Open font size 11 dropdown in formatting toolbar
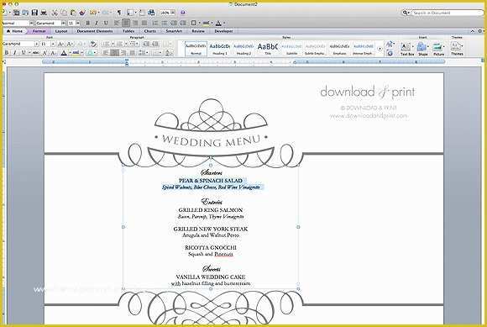 [x=78, y=24]
